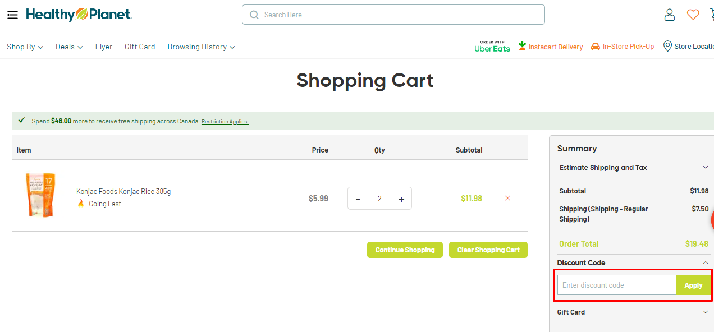The height and width of the screenshot is (332, 714).
Task: Click the wishlist heart icon
Action: click(693, 15)
